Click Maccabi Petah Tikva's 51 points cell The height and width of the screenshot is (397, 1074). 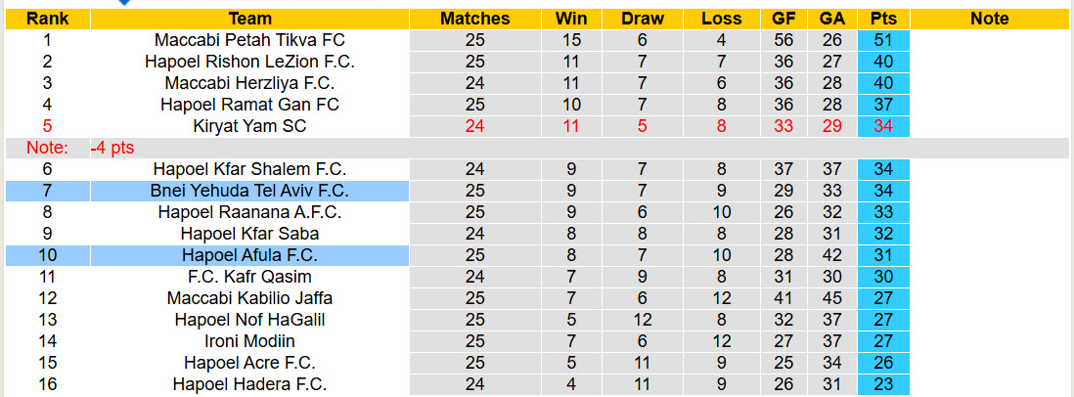pyautogui.click(x=883, y=40)
